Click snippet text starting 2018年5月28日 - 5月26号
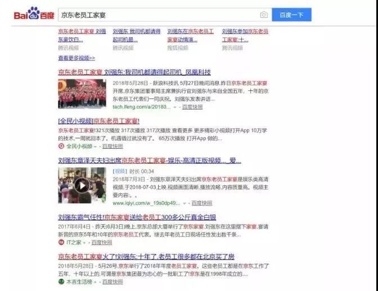The image size is (378, 291). (x=163, y=270)
